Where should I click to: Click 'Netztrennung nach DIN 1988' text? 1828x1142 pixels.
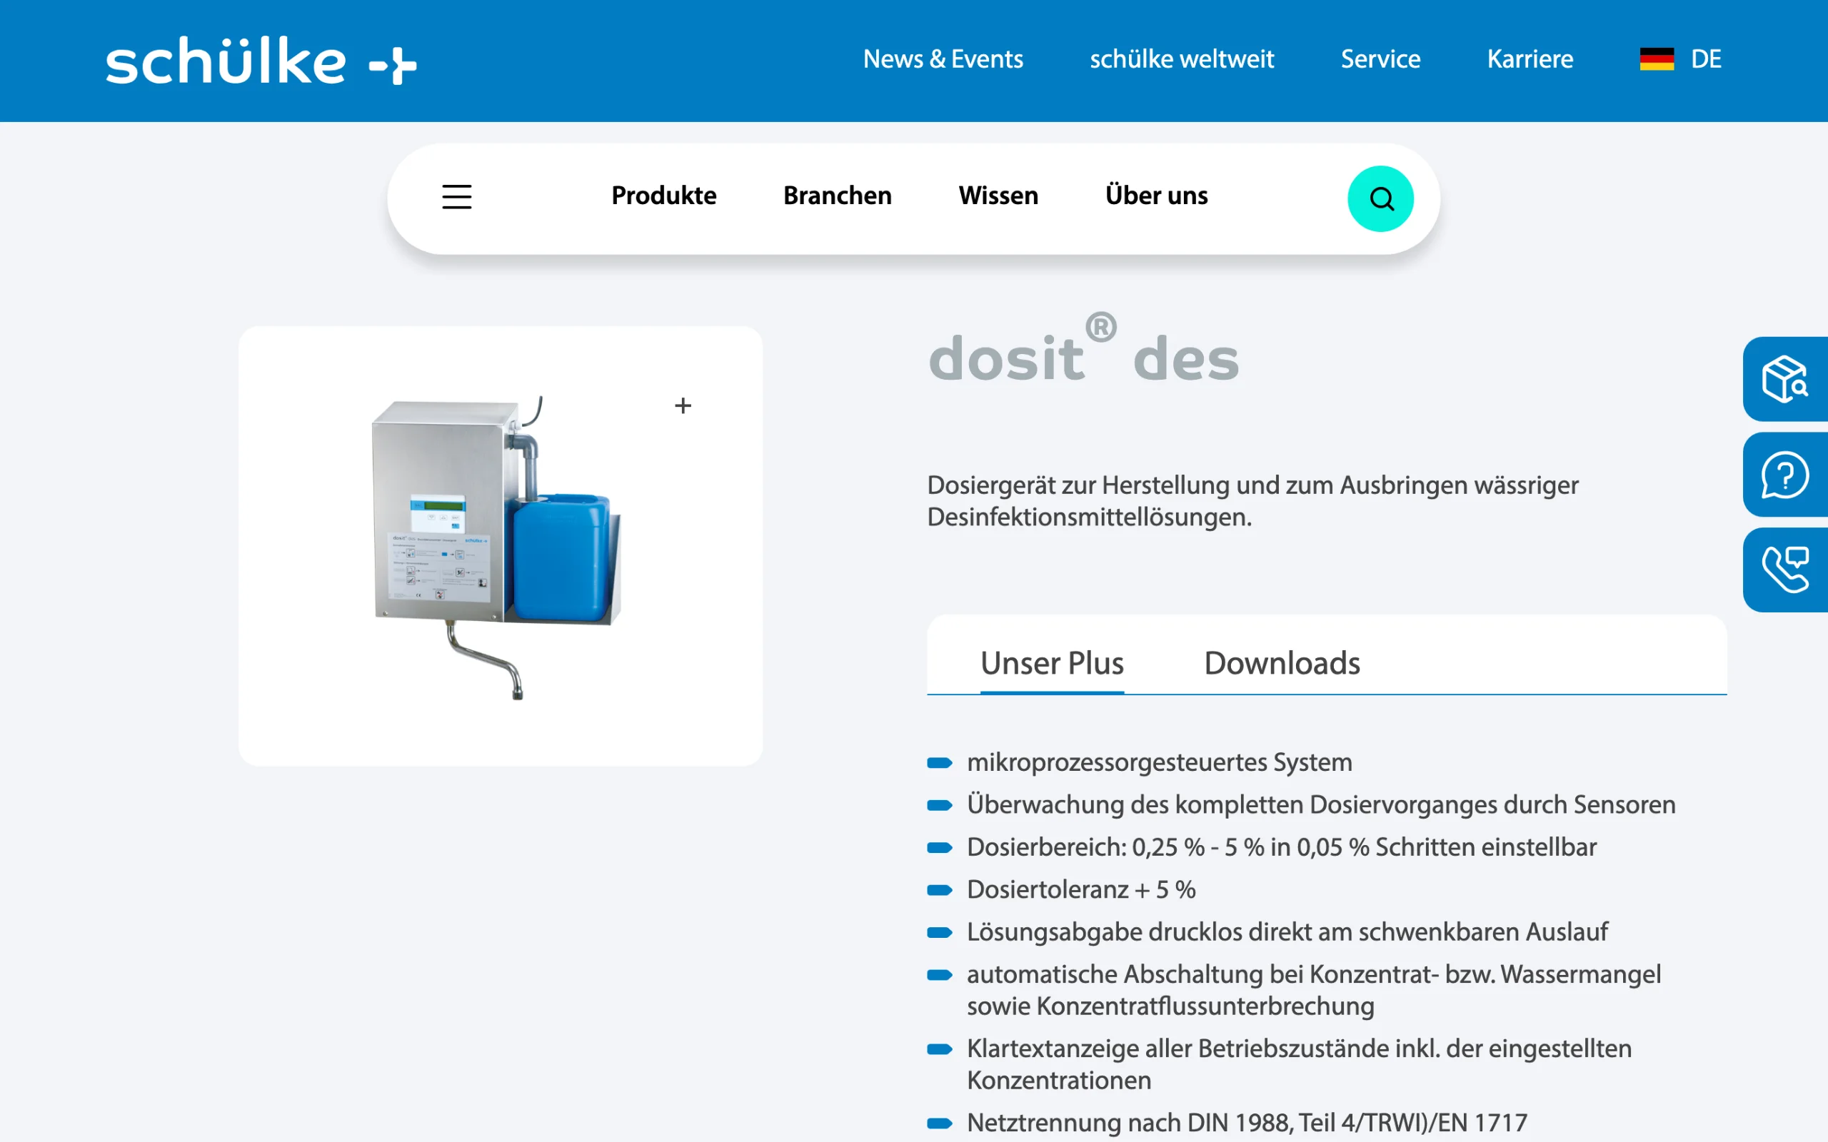point(1246,1122)
